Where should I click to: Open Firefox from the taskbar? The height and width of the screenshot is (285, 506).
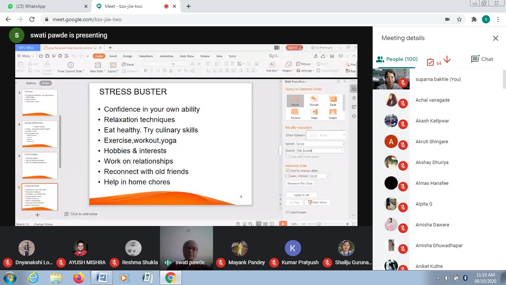click(x=79, y=278)
